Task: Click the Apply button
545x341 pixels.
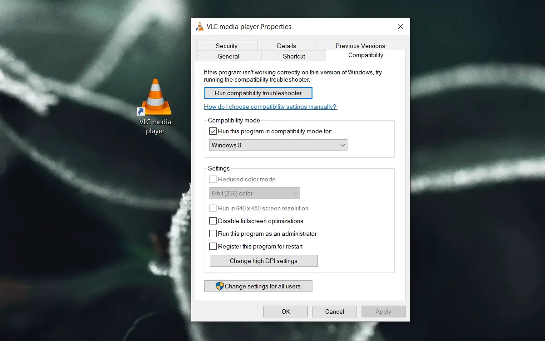Action: coord(383,312)
